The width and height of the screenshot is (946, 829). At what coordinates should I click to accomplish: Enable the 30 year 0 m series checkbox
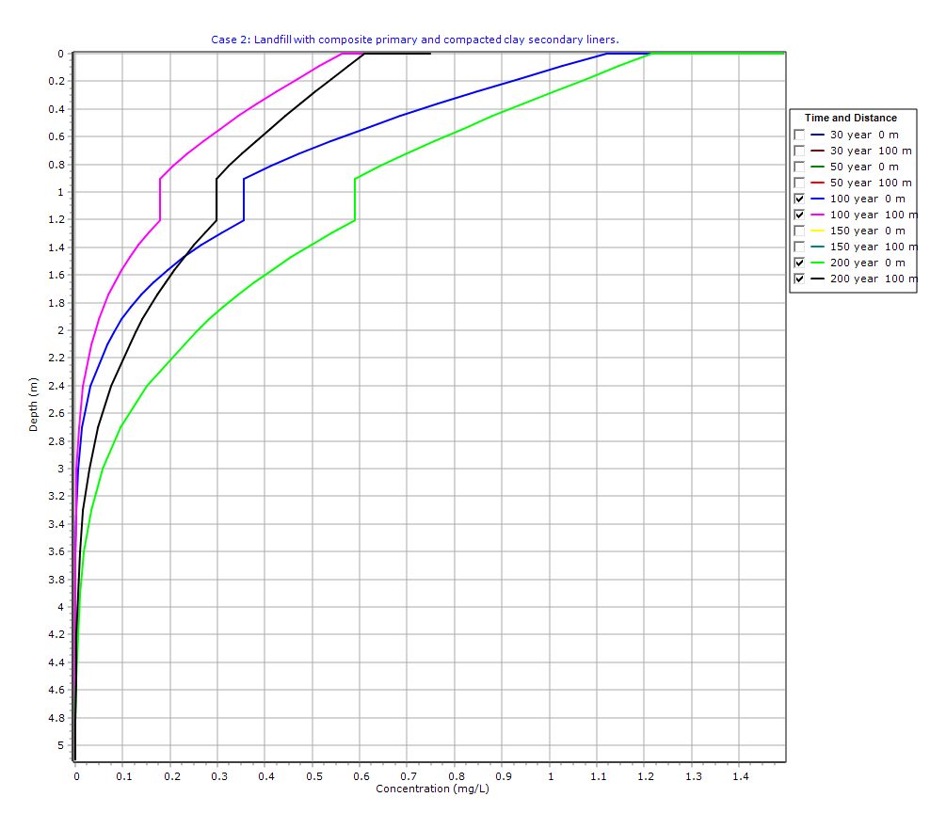click(x=799, y=135)
